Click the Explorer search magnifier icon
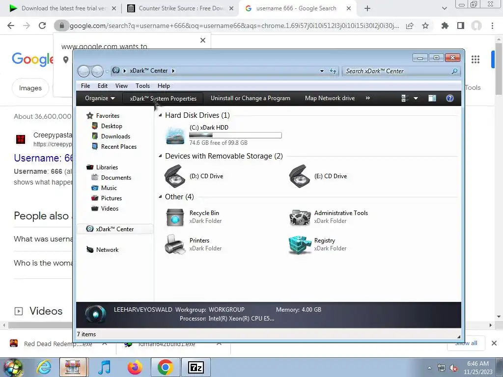The width and height of the screenshot is (503, 377). (x=454, y=71)
